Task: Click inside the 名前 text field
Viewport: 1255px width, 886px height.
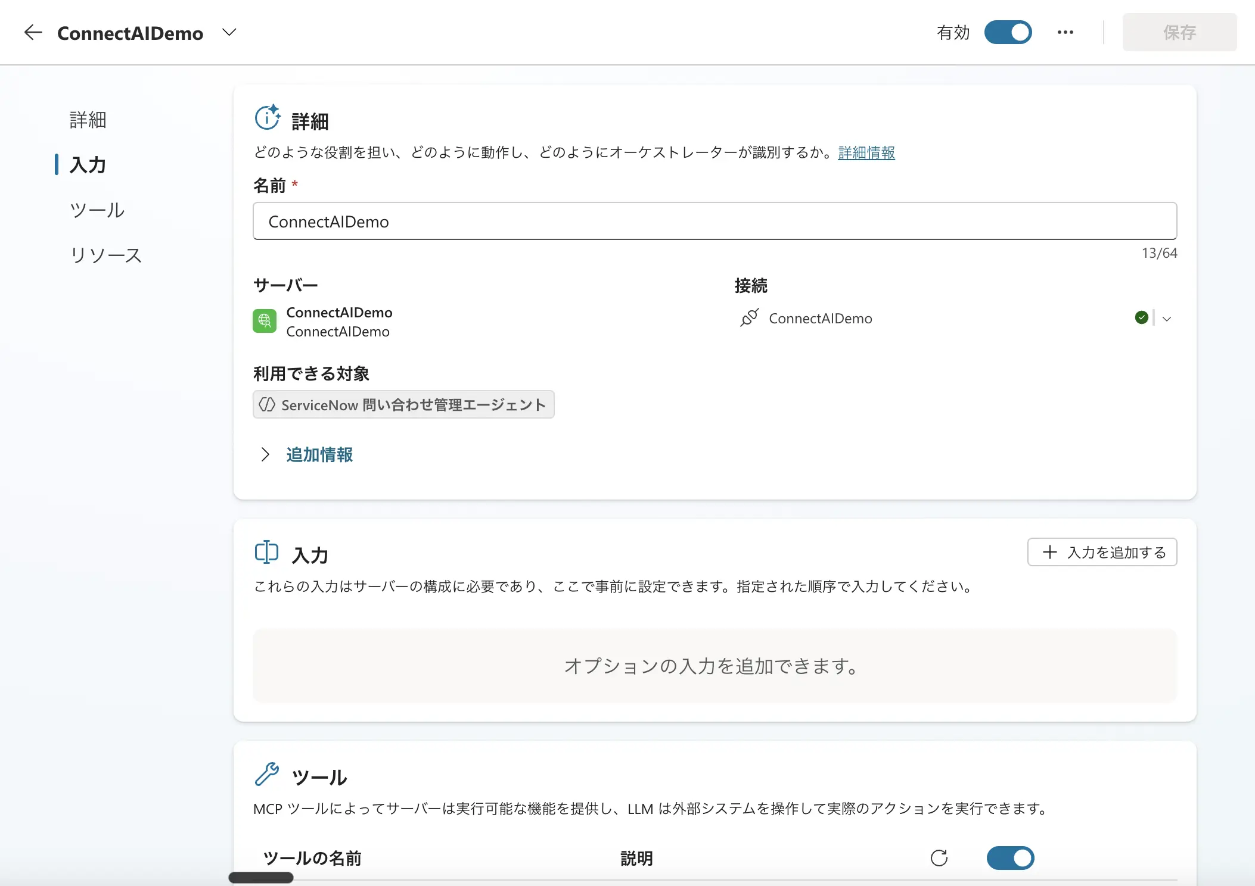Action: pyautogui.click(x=596, y=221)
